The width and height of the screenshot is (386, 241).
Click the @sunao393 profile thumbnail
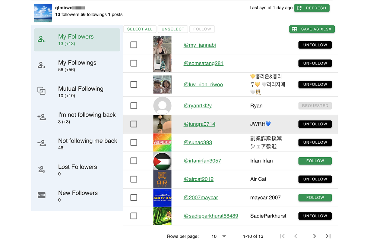click(162, 142)
